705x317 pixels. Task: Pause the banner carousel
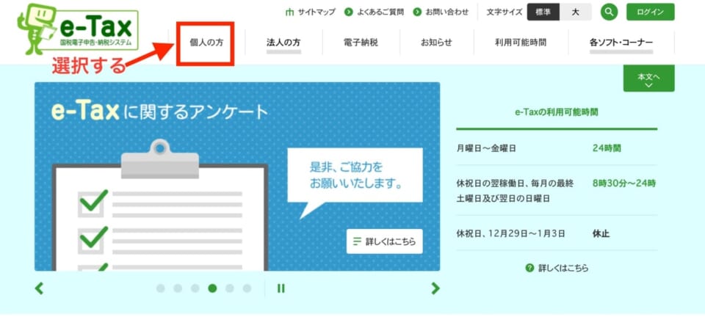click(281, 288)
